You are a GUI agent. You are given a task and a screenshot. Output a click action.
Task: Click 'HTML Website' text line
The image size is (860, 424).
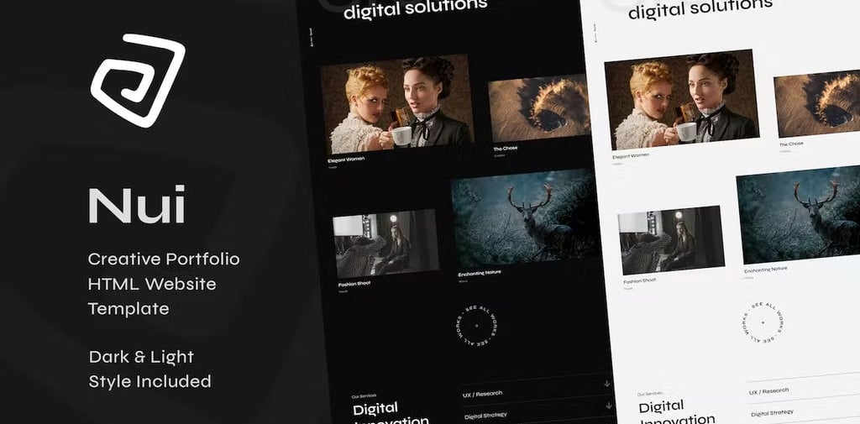[152, 284]
